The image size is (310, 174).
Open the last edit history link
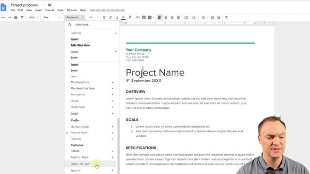pos(108,10)
